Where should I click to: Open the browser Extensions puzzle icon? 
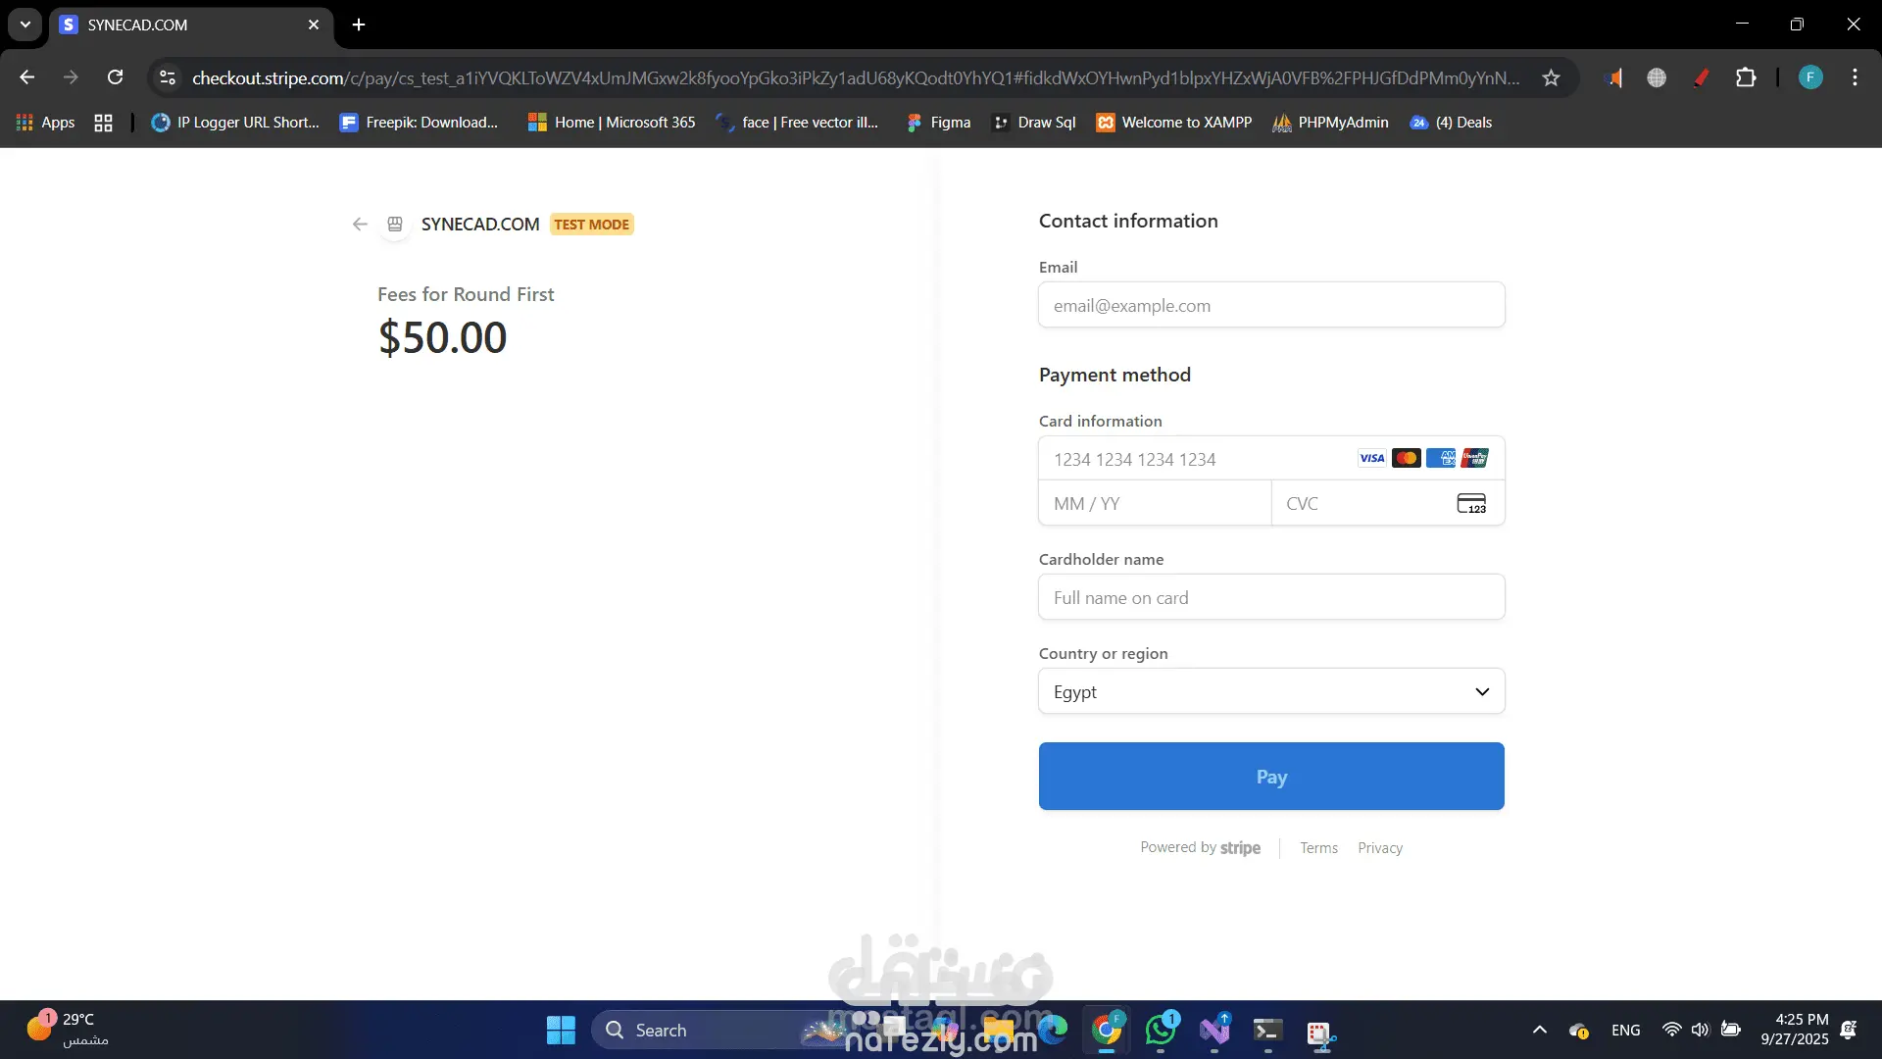(1746, 78)
